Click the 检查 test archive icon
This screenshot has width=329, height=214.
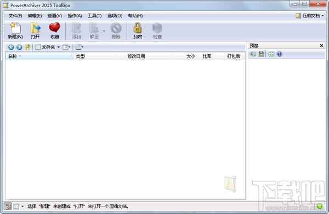click(x=157, y=31)
